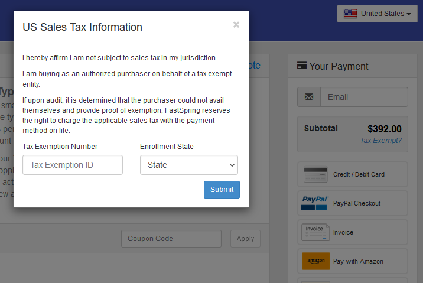This screenshot has width=423, height=283.
Task: Submit the tax exemption form
Action: point(222,190)
